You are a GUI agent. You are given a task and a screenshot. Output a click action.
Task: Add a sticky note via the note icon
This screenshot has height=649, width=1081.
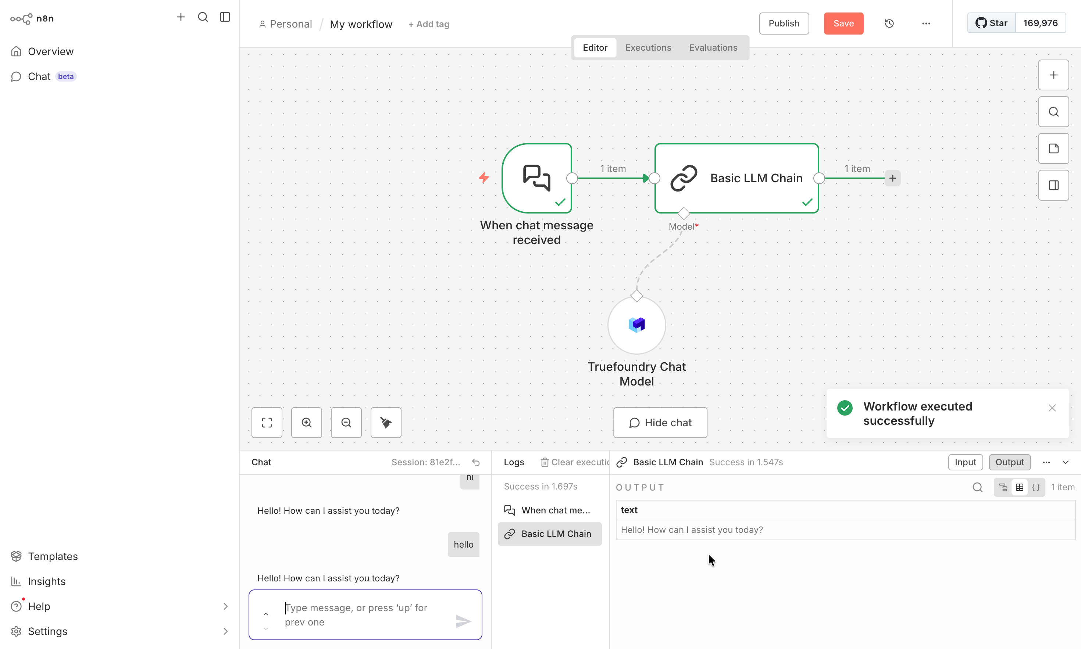[x=1053, y=148]
